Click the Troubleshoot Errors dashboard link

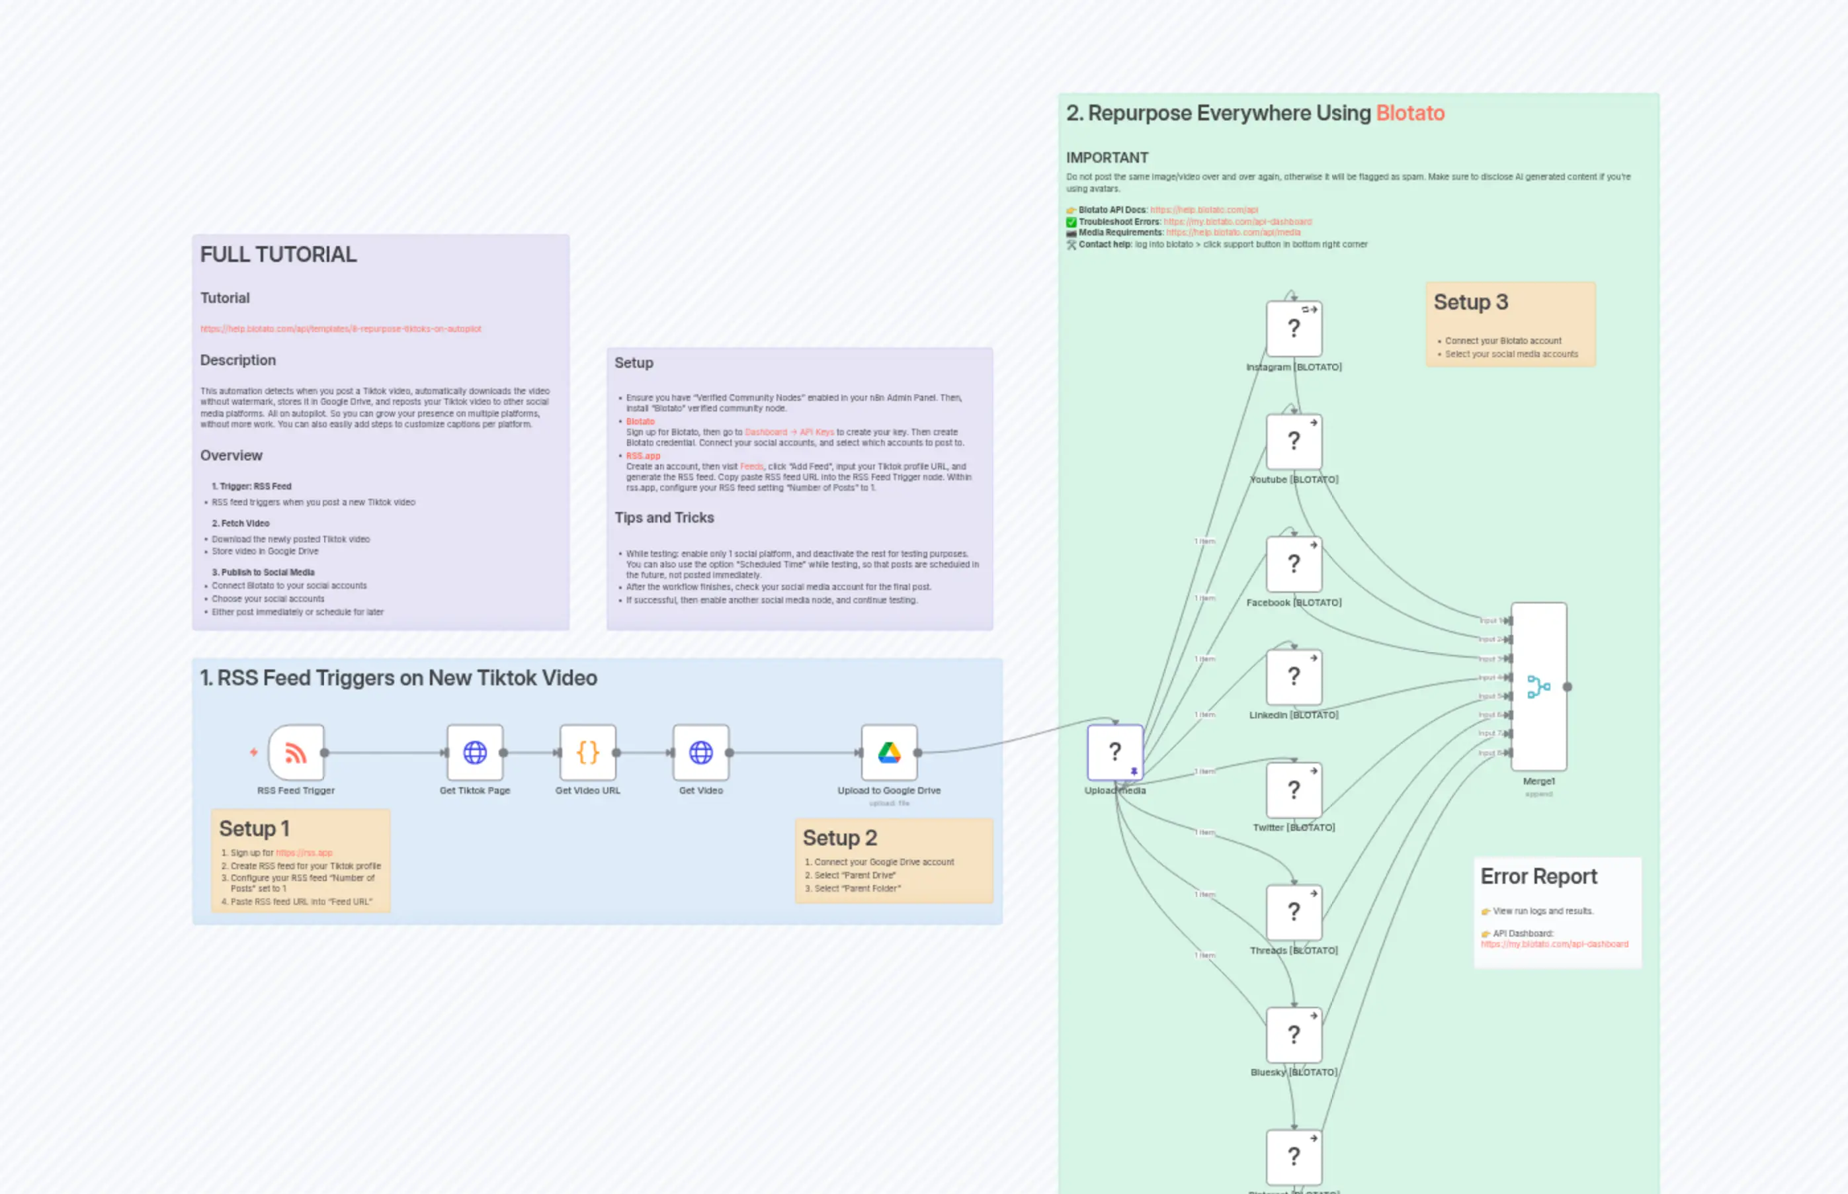click(1237, 222)
